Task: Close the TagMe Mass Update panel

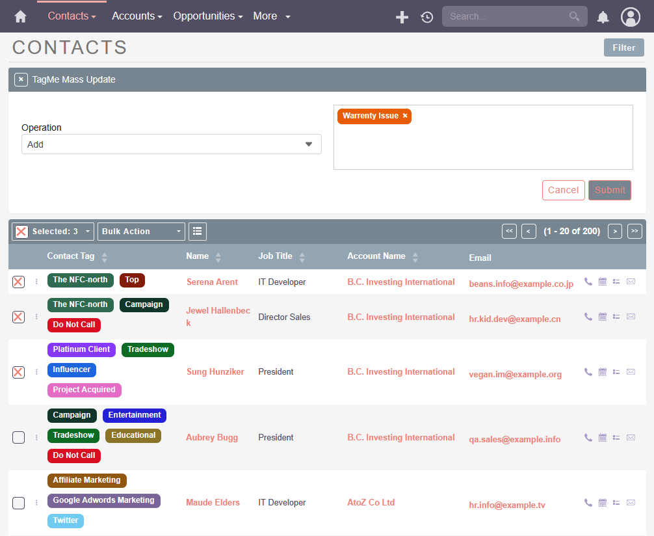Action: click(x=21, y=79)
